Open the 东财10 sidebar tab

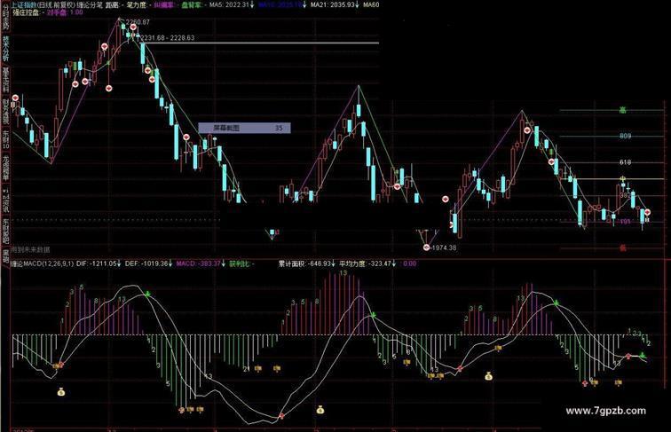5,140
